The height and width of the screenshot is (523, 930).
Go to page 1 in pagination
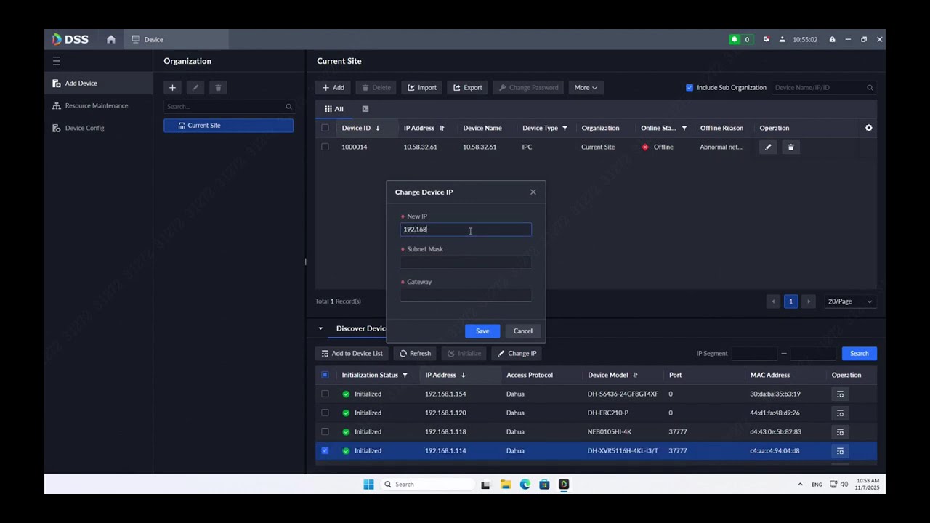(790, 301)
